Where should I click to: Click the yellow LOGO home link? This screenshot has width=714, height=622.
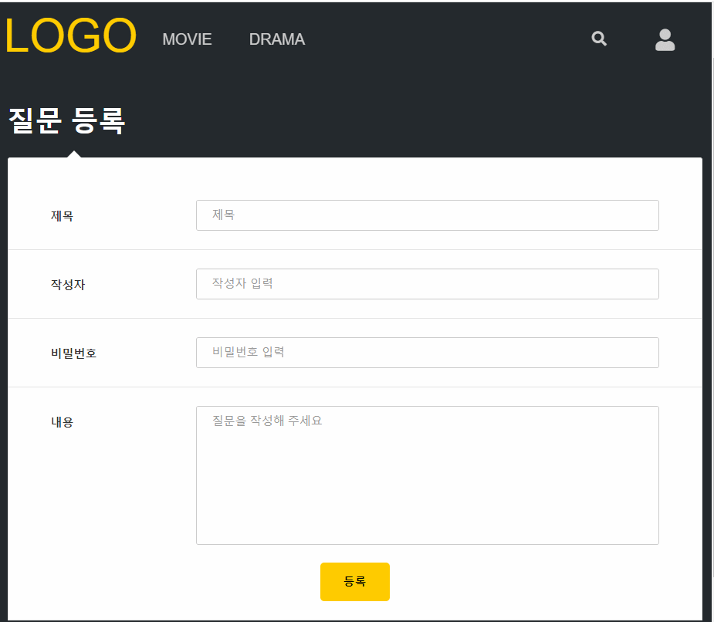point(70,35)
